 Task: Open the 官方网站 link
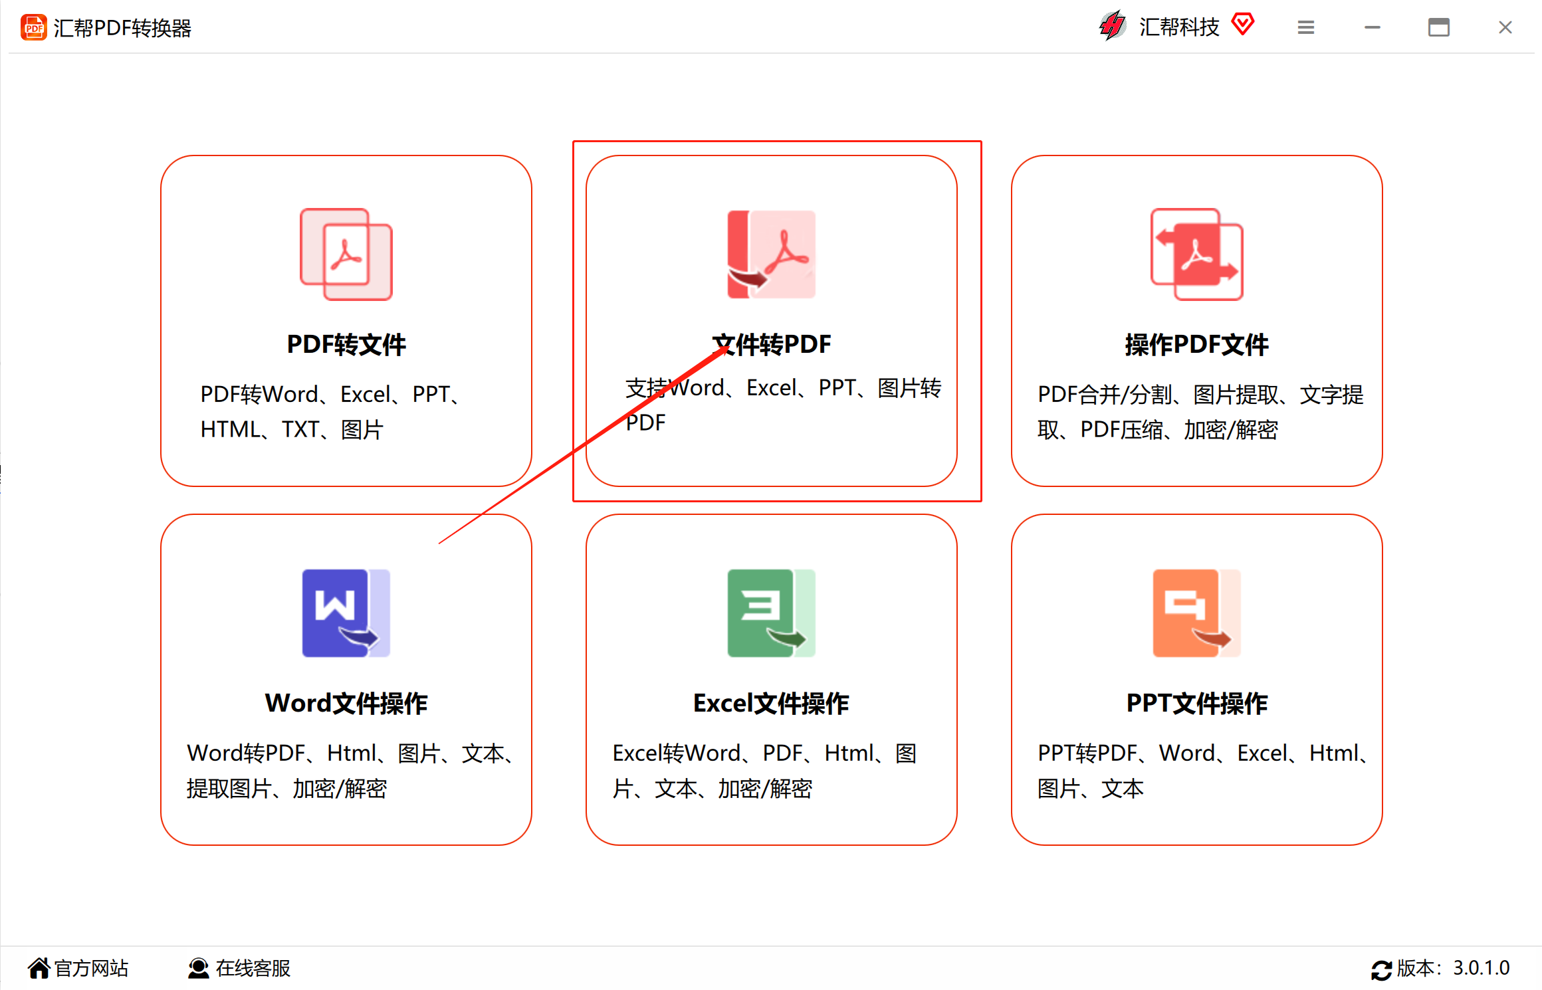tap(91, 968)
